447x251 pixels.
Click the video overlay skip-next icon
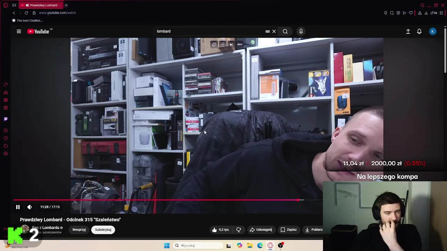(231, 45)
